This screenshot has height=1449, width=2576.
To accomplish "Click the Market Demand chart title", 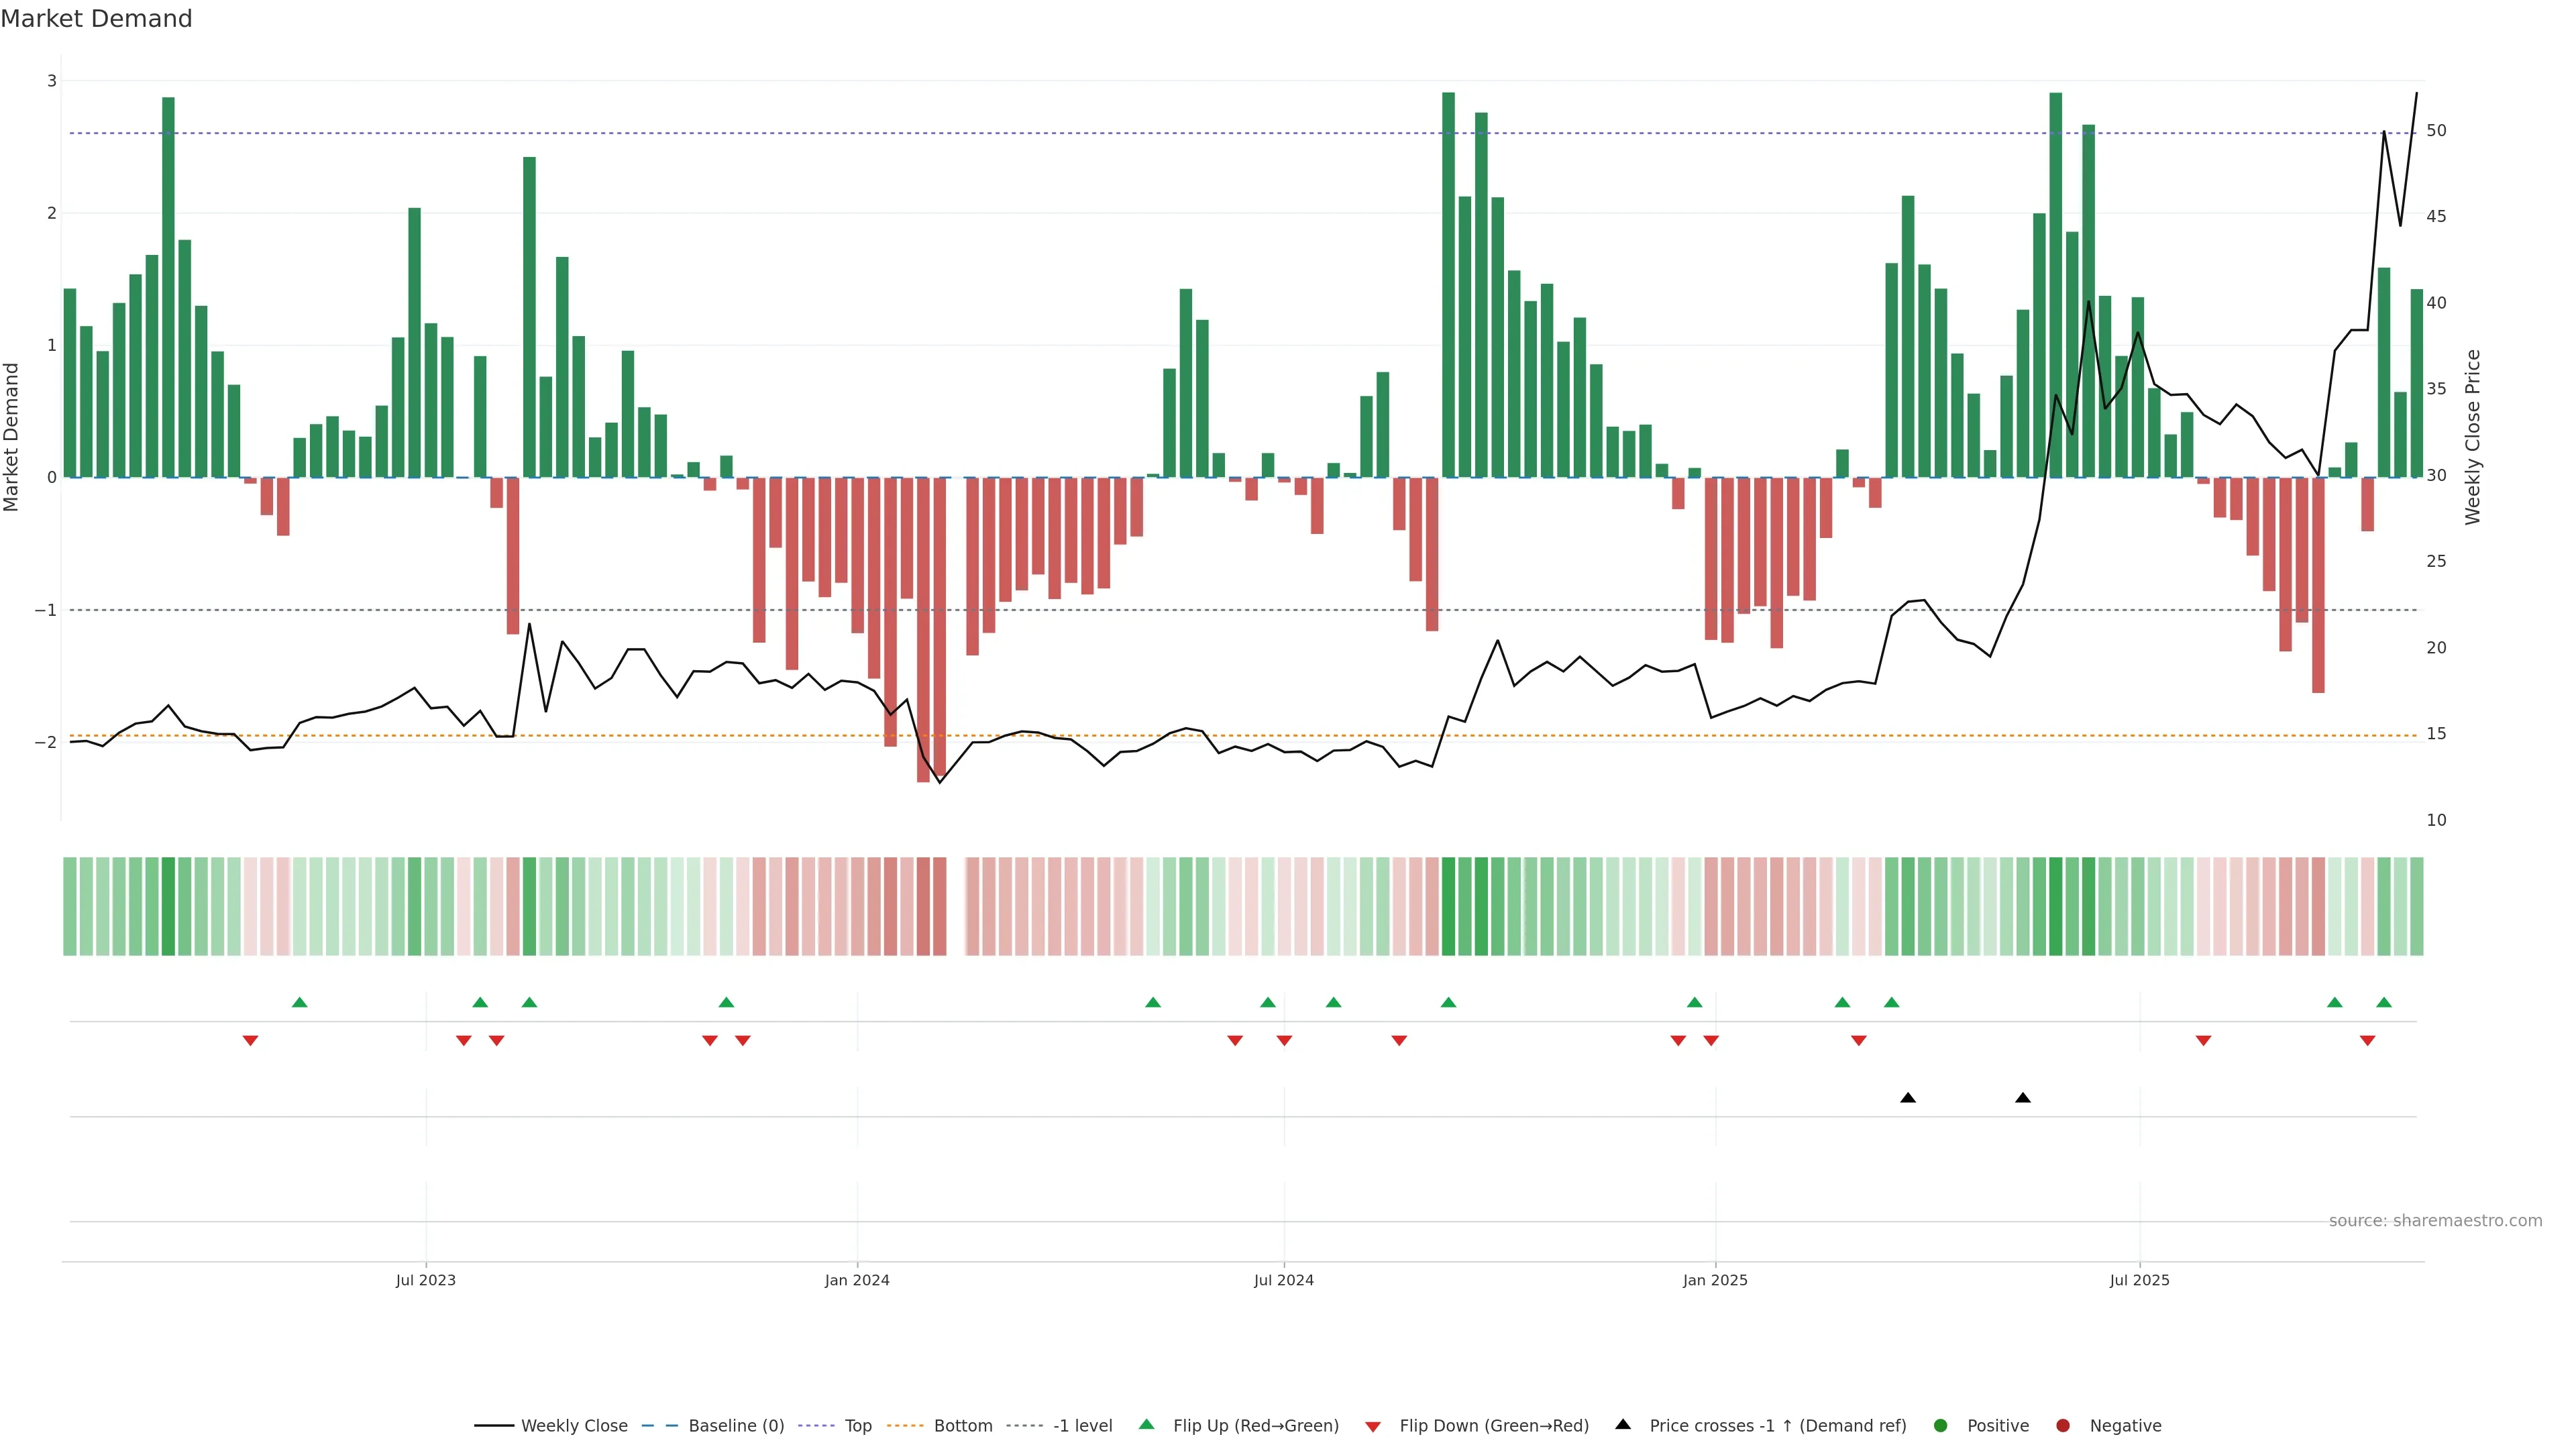I will click(96, 19).
